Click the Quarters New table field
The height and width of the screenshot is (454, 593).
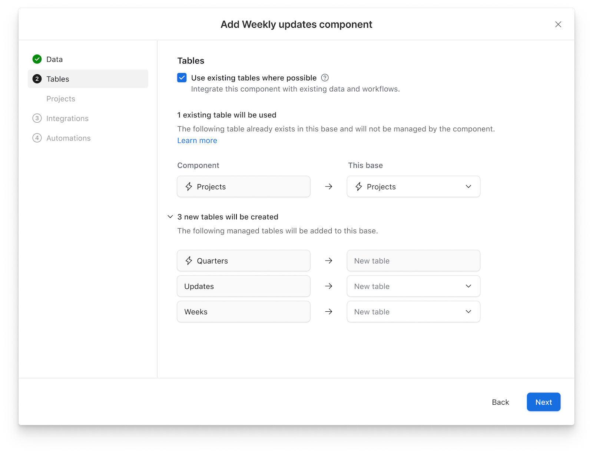[413, 261]
